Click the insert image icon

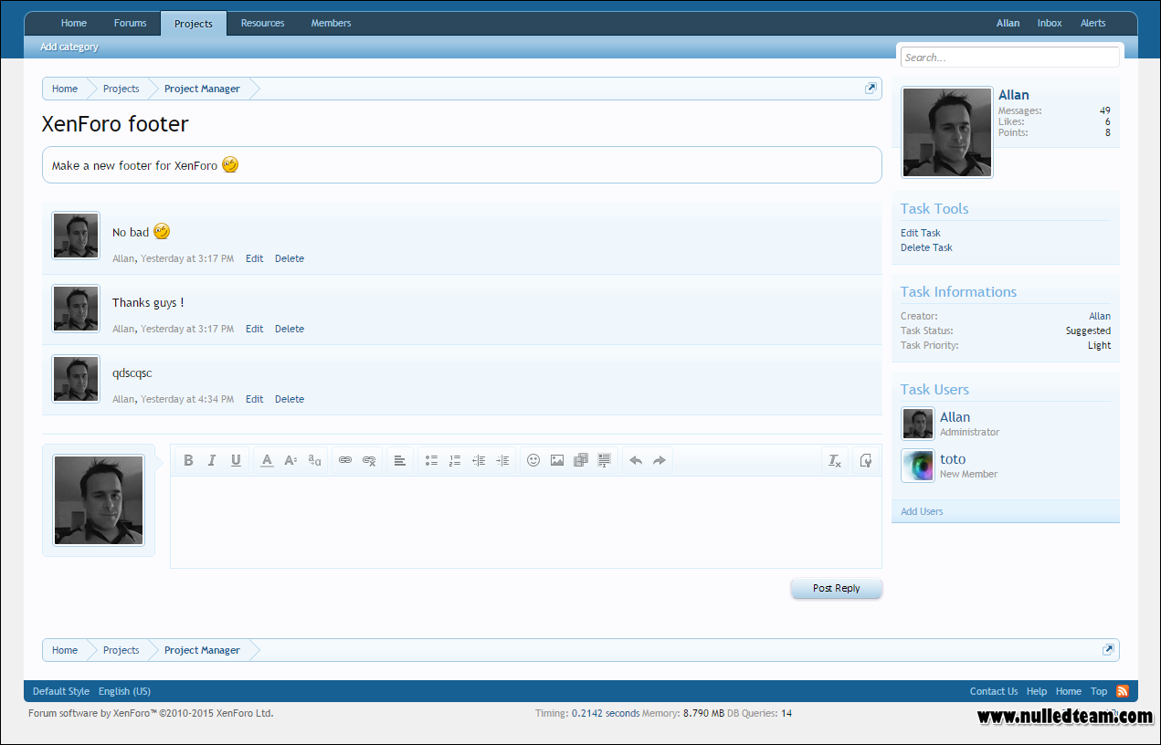[x=557, y=460]
